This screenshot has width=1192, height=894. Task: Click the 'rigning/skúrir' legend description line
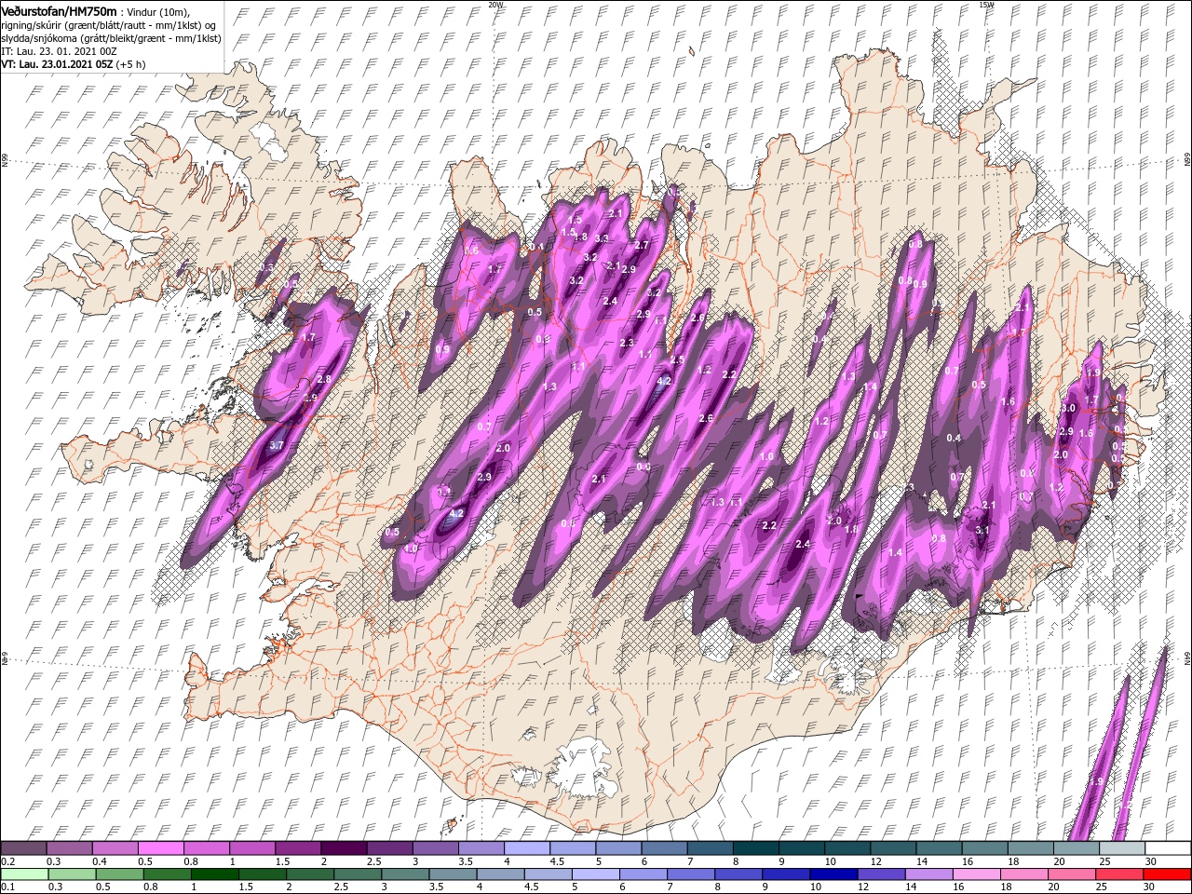click(109, 25)
